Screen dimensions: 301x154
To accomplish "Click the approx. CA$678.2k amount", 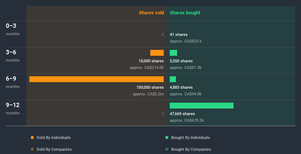I will [x=187, y=120].
